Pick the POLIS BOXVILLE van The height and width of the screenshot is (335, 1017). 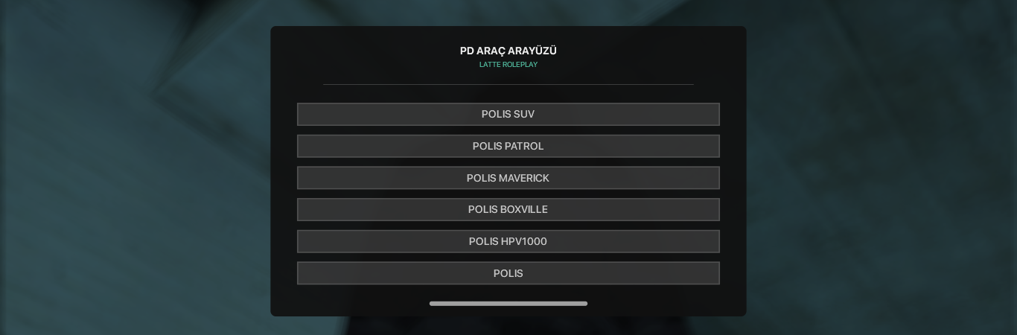(x=508, y=209)
